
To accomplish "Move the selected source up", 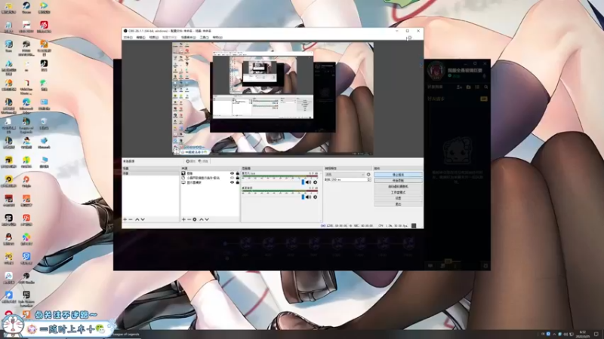I will [201, 219].
